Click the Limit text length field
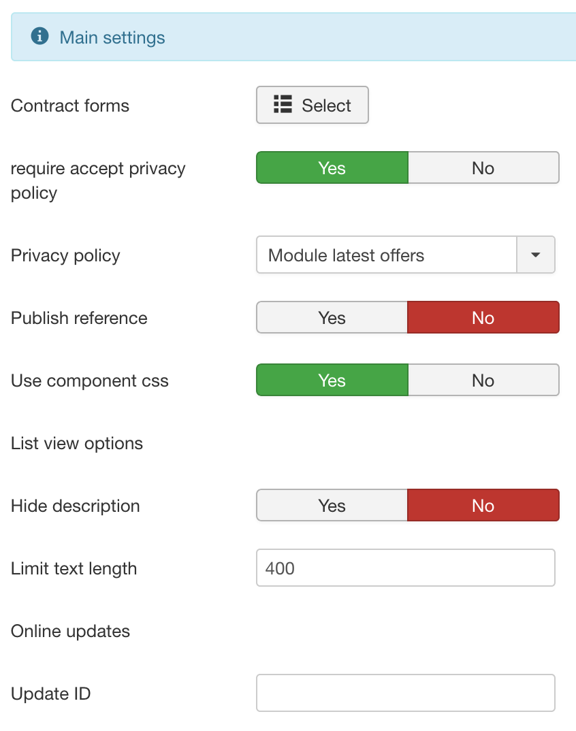Screen dimensions: 576x731 [406, 568]
